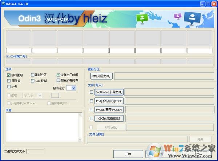Enable the 重新分区 checkbox
This screenshot has width=218, height=161.
coord(33,75)
